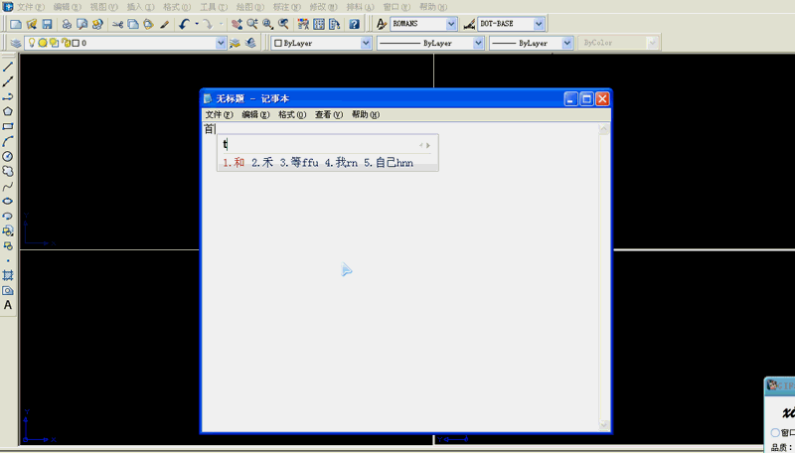This screenshot has height=453, width=795.
Task: Click the Copy icon in the toolbar
Action: pyautogui.click(x=133, y=24)
